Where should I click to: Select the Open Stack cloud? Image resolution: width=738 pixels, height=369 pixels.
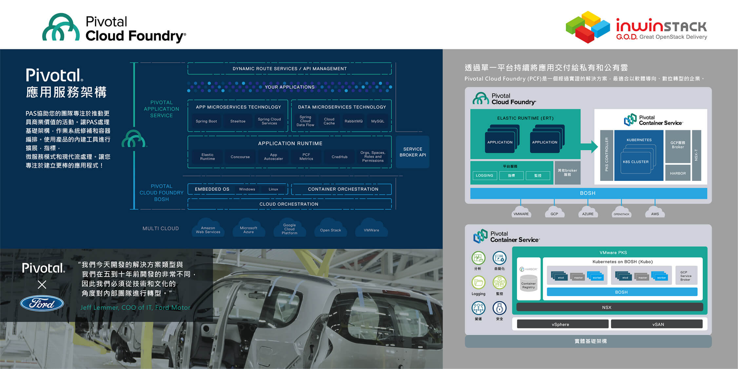point(330,228)
